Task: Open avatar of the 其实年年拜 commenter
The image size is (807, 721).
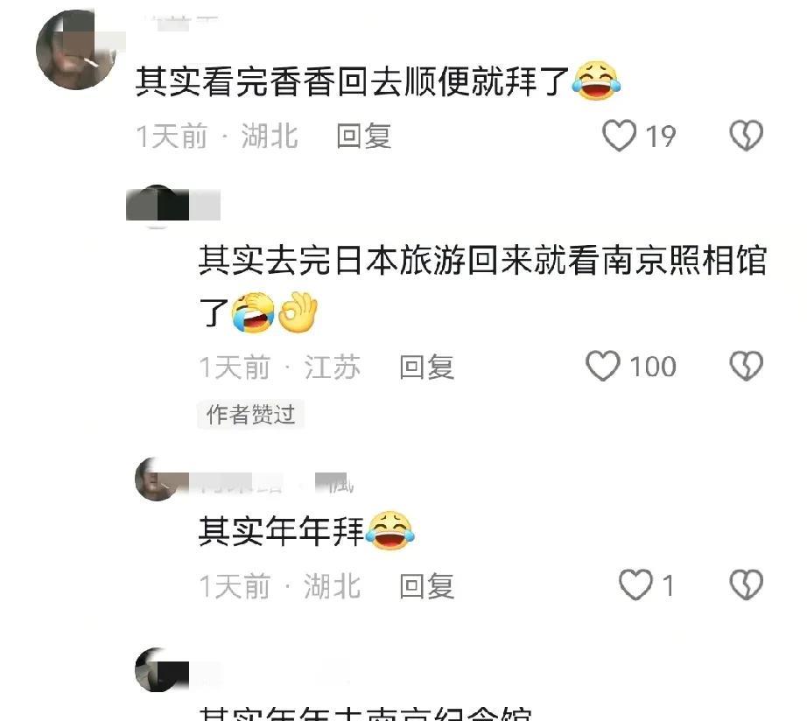Action: pyautogui.click(x=157, y=479)
